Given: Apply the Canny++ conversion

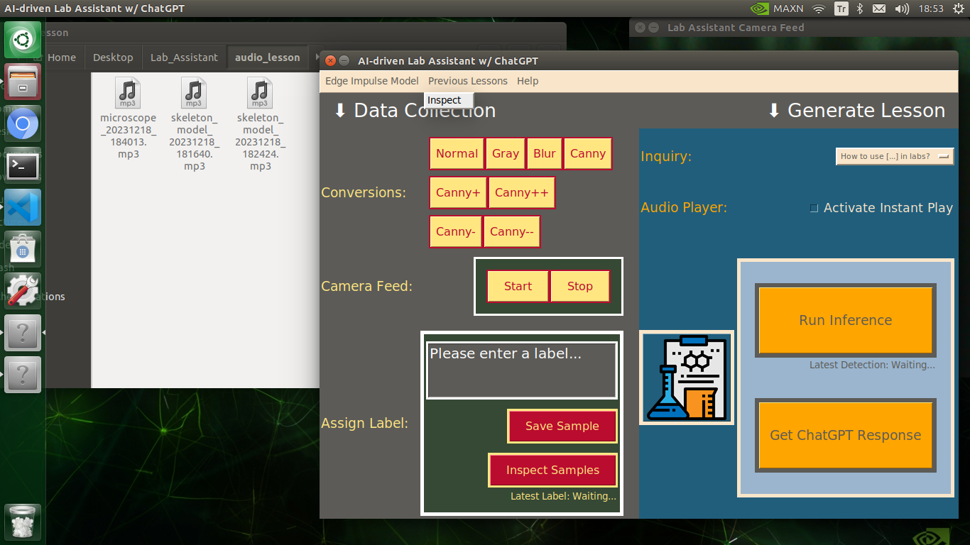Looking at the screenshot, I should tap(522, 192).
